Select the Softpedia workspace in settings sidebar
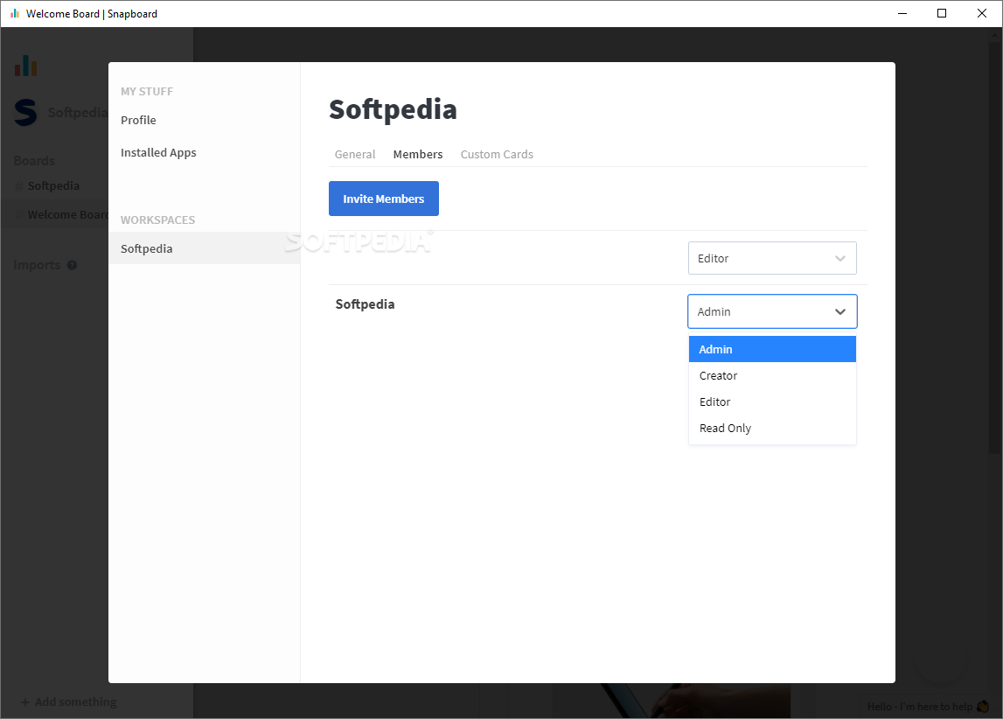This screenshot has width=1003, height=719. coord(204,248)
